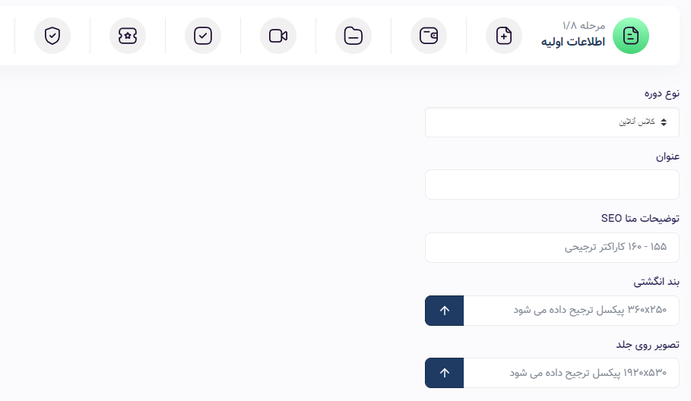Go to the file-plus step icon
This screenshot has width=691, height=401.
(504, 36)
